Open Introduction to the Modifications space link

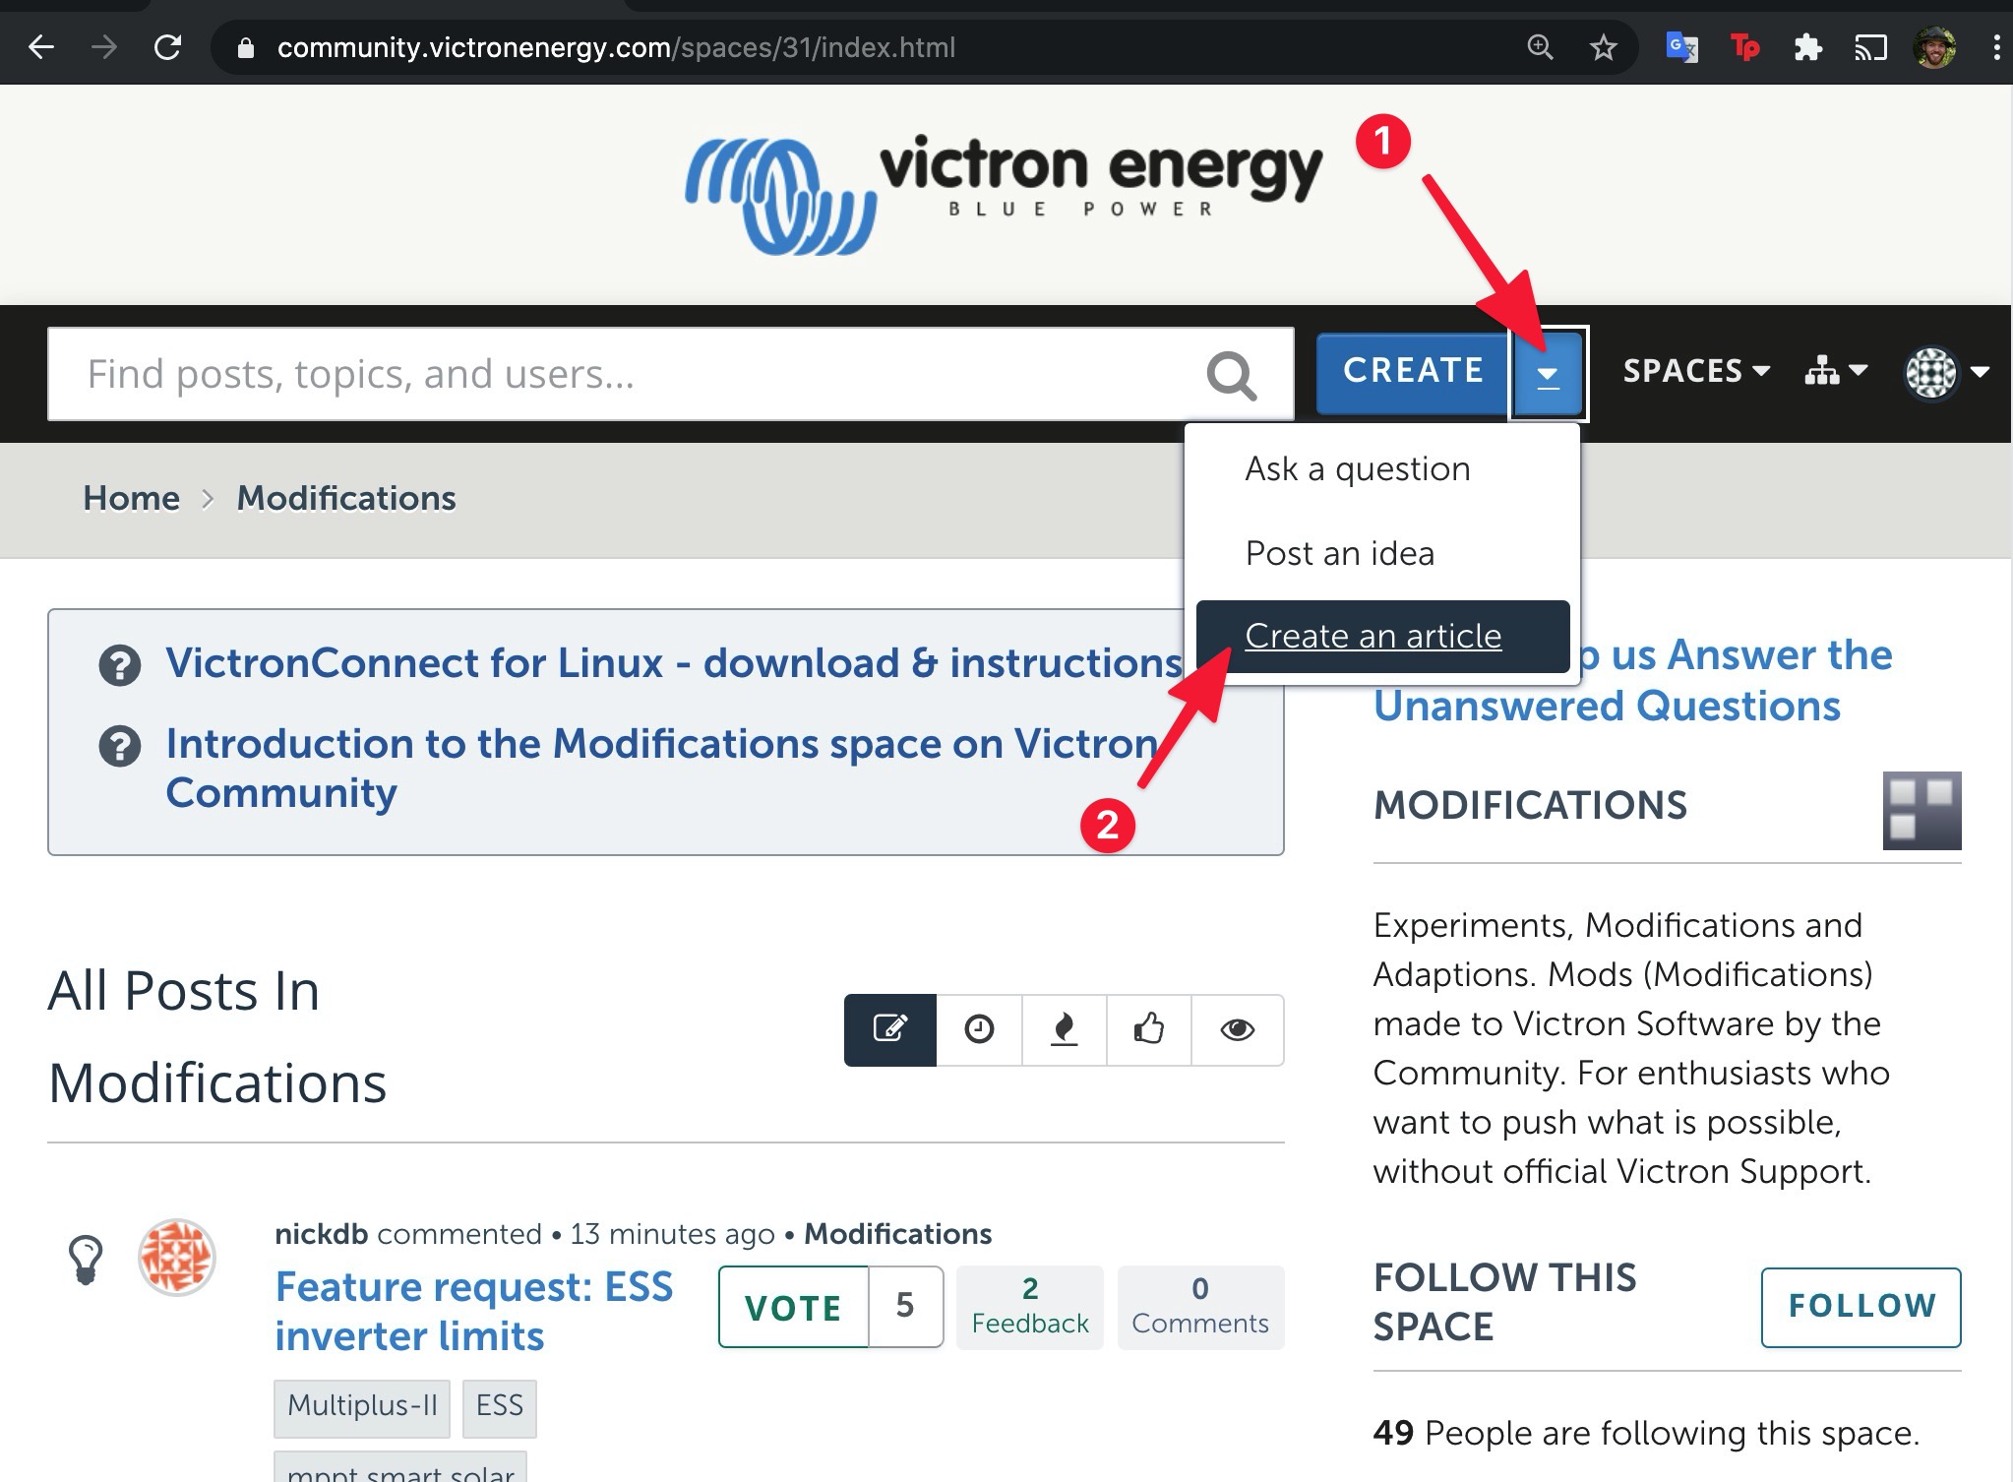pos(661,769)
